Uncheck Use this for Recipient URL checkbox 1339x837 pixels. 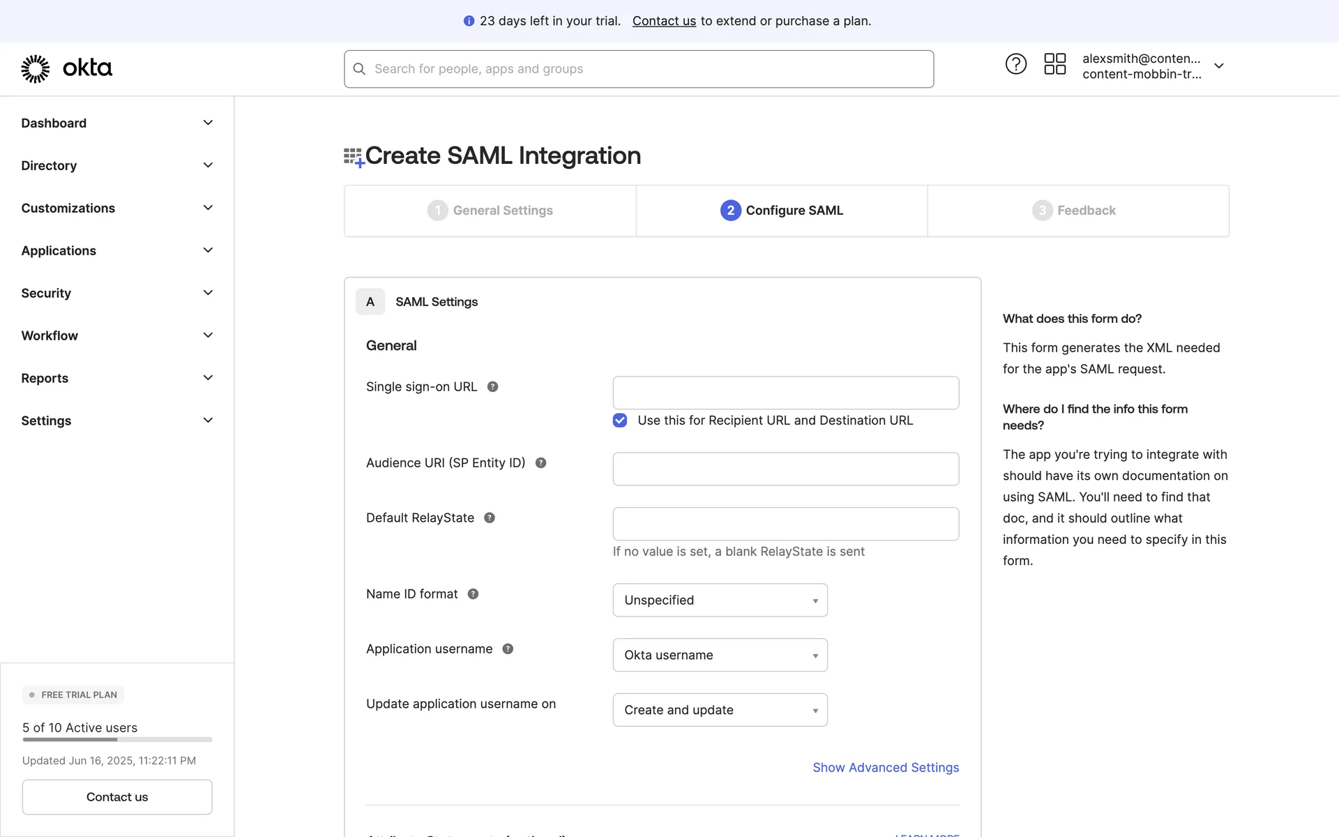click(620, 421)
